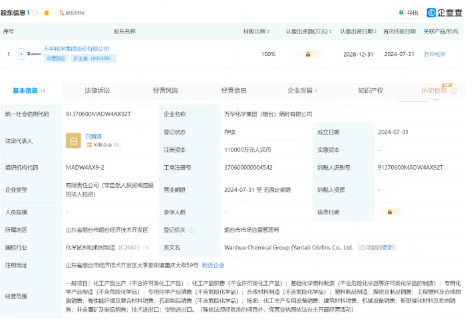
Task: Click company name 万华化学集团(烟台)烯烃有限公司
Action: pos(268,114)
